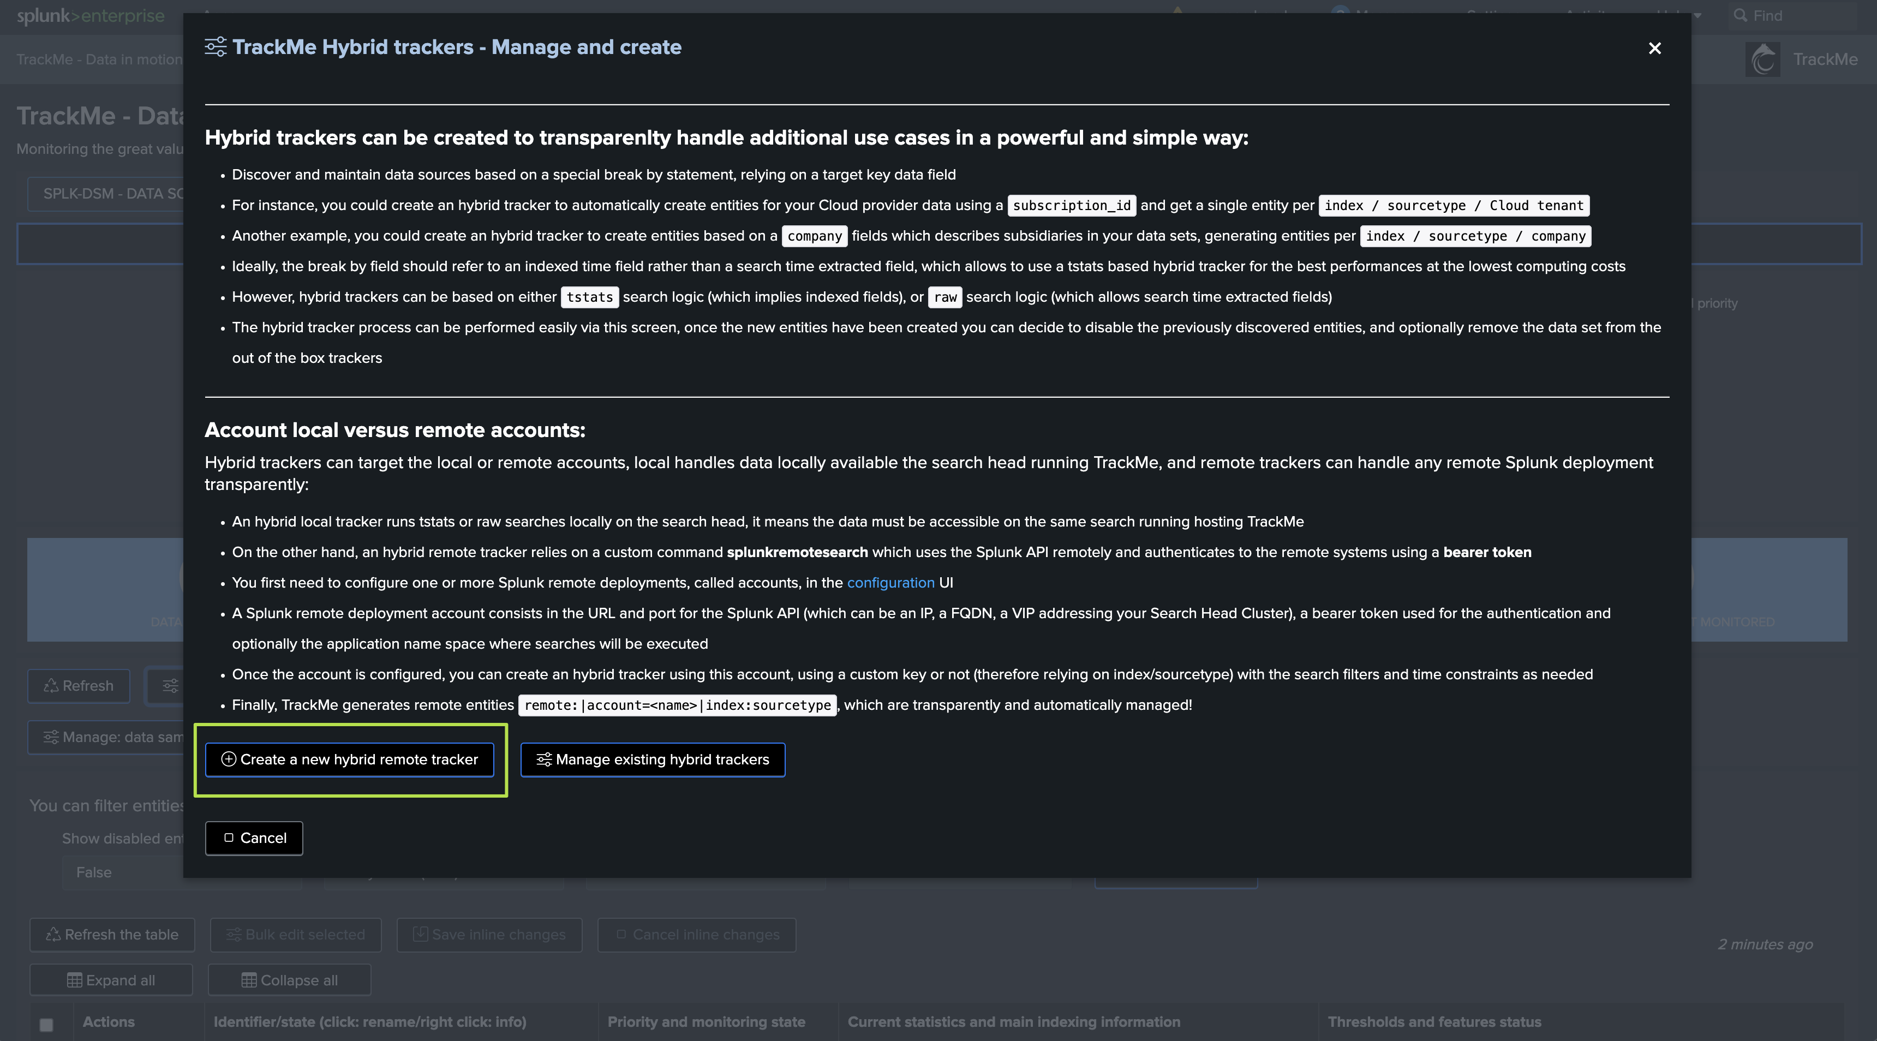The image size is (1877, 1041).
Task: Cancel the hybrid trackers dialog
Action: click(254, 839)
